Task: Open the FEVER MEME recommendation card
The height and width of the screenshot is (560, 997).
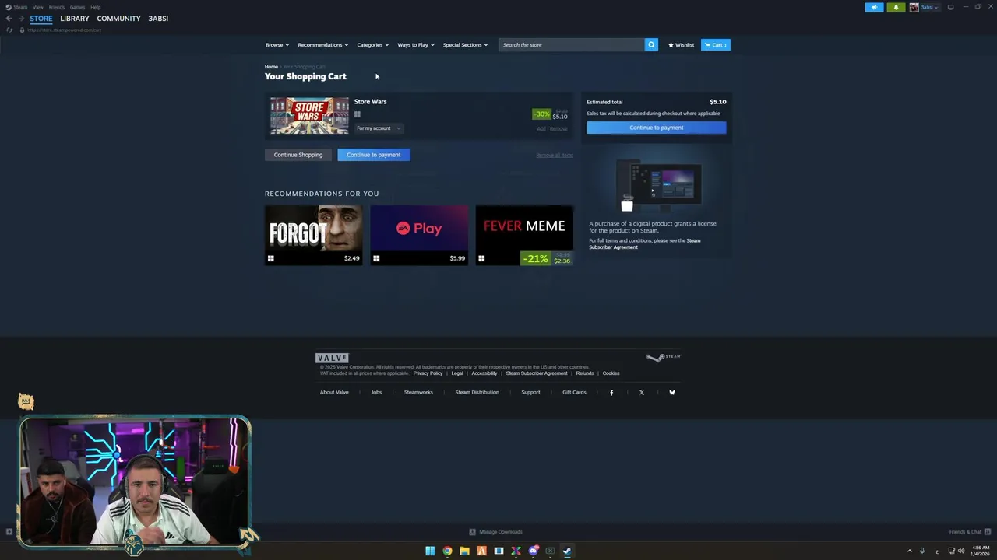Action: coord(524,235)
